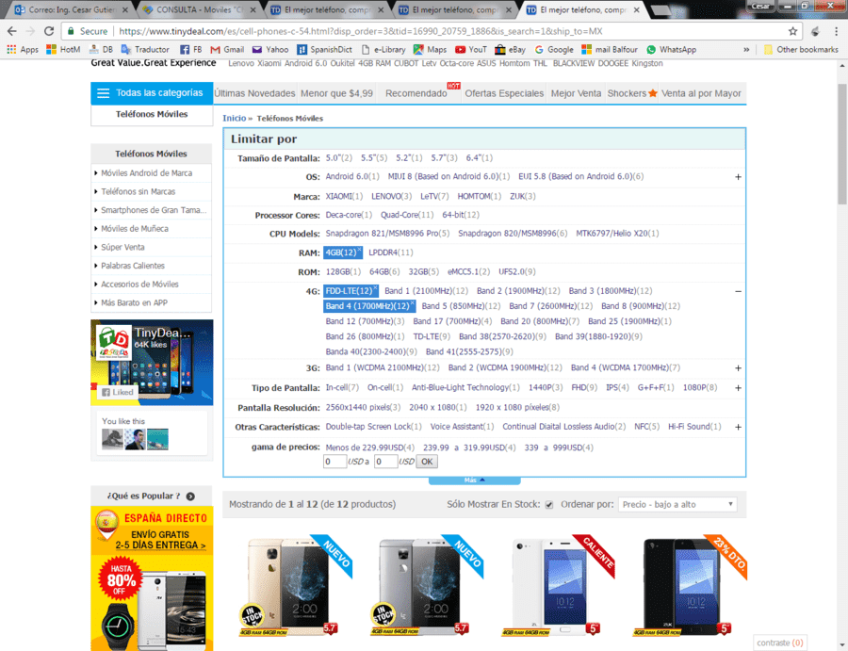Open Móviles Android de Marca category
Viewport: 848px width, 651px height.
[147, 173]
